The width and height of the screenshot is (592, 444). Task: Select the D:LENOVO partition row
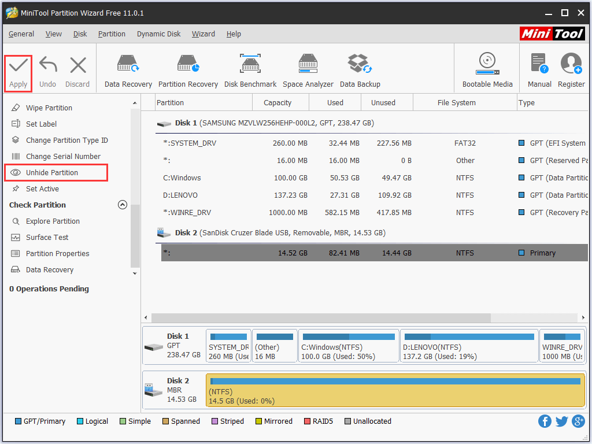pyautogui.click(x=375, y=195)
